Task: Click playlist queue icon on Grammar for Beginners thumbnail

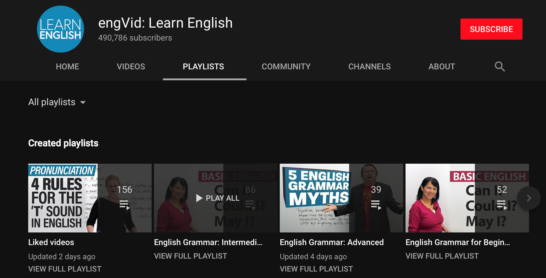Action: tap(502, 205)
